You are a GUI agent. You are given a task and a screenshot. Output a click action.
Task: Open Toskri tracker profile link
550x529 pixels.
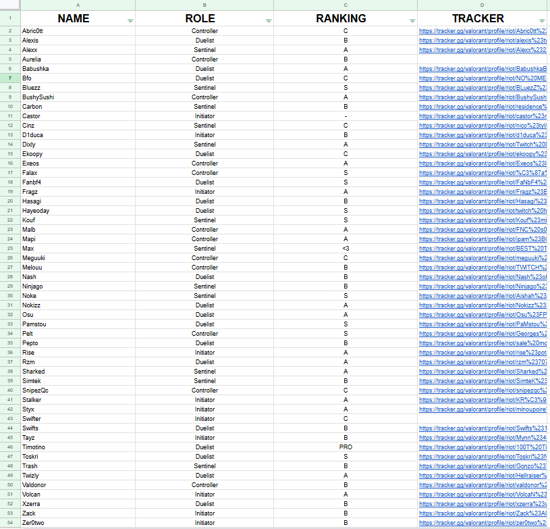tap(483, 457)
